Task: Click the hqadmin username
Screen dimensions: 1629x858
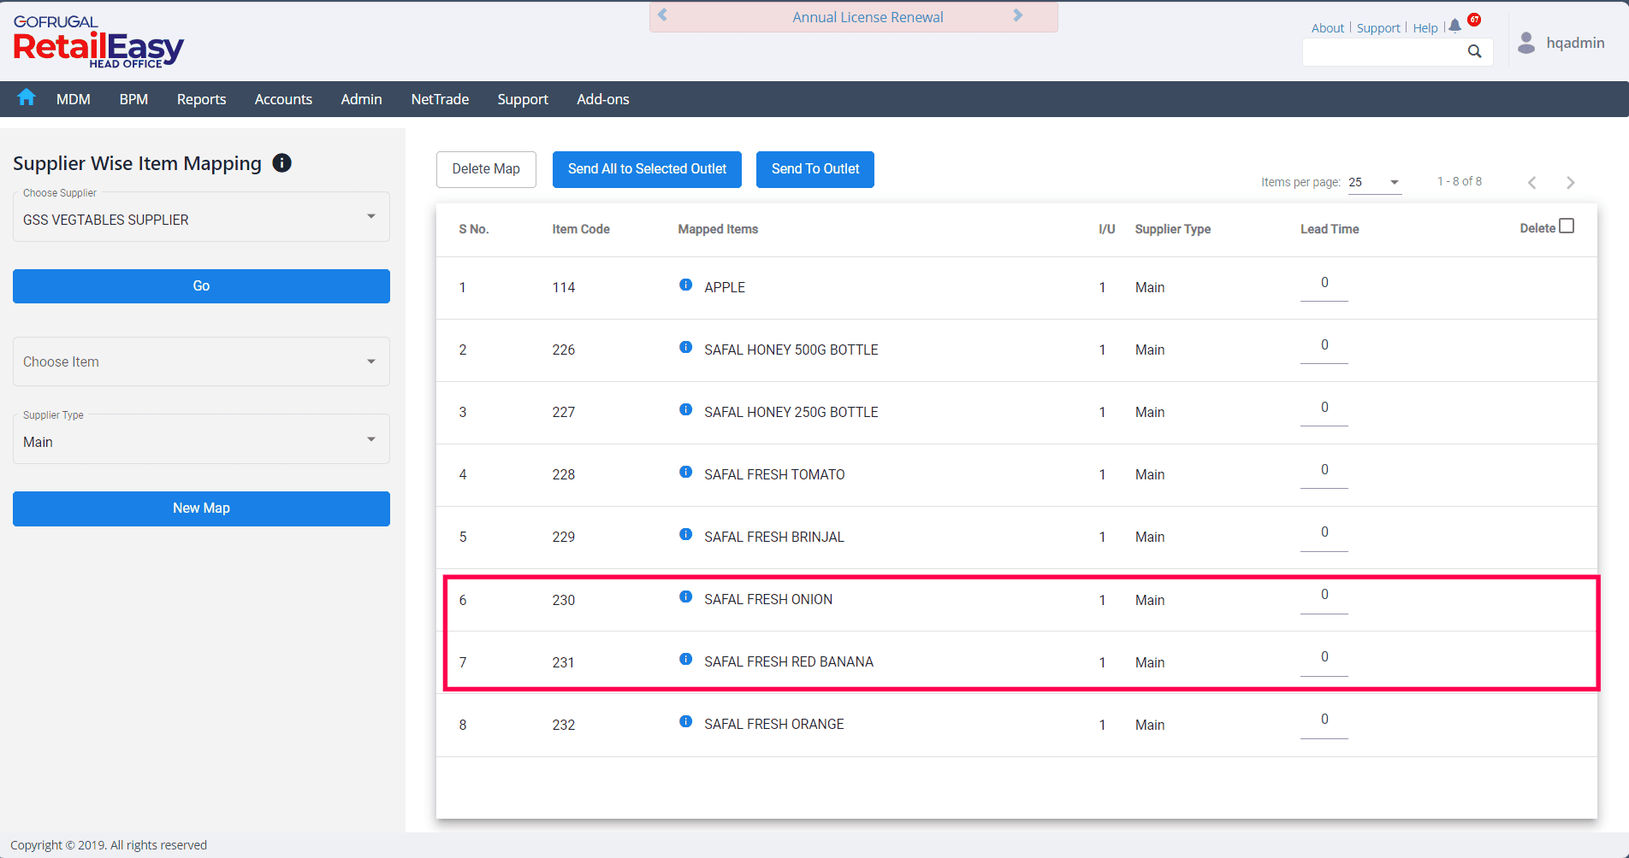Action: point(1575,43)
